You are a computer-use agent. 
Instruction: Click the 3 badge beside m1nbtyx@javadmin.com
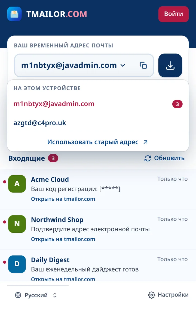pos(177,104)
